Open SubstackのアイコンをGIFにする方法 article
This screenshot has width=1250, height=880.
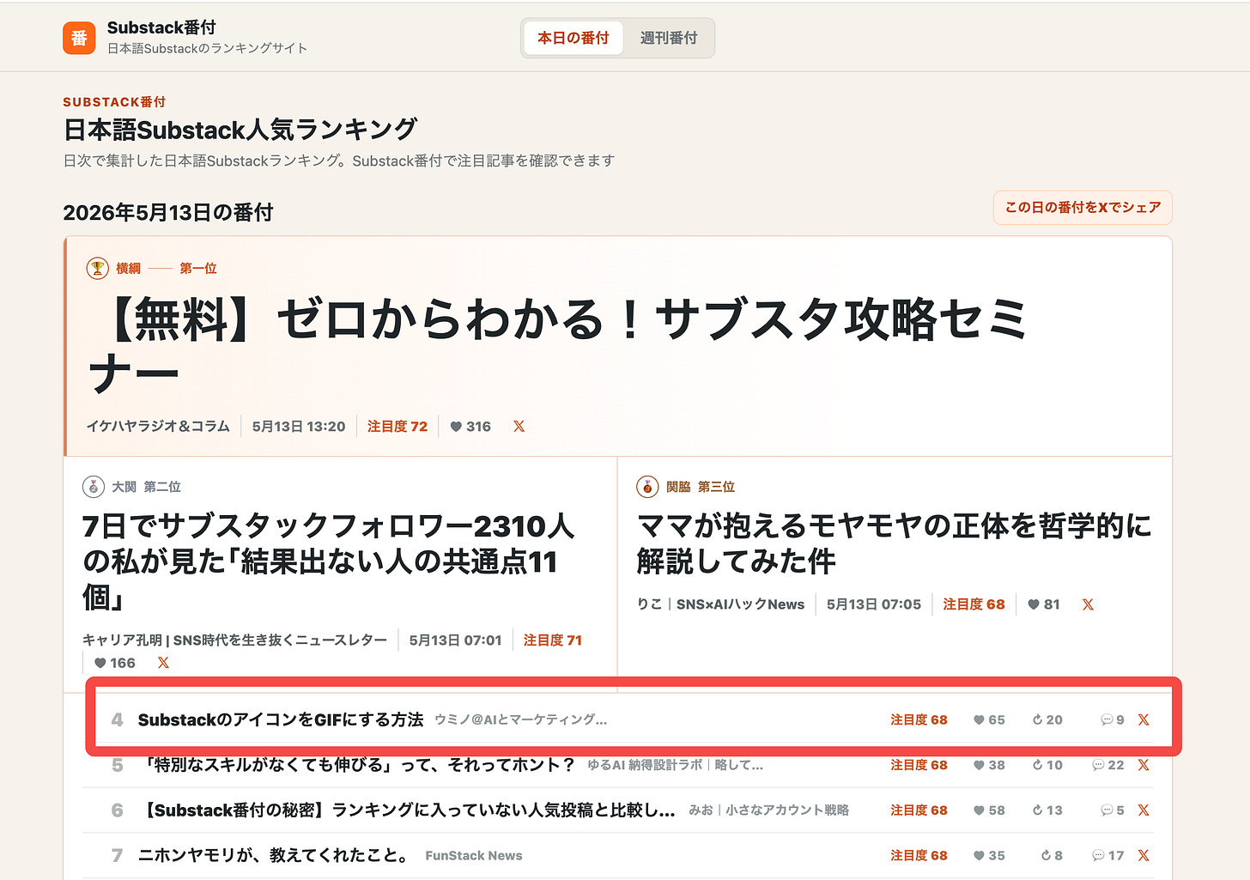[281, 720]
